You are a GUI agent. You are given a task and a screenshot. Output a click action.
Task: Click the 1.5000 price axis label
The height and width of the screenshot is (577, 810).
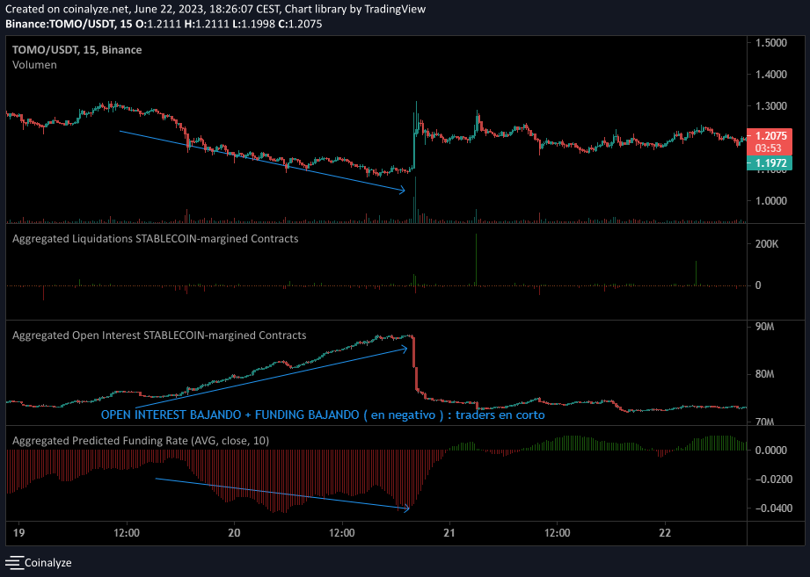point(770,43)
